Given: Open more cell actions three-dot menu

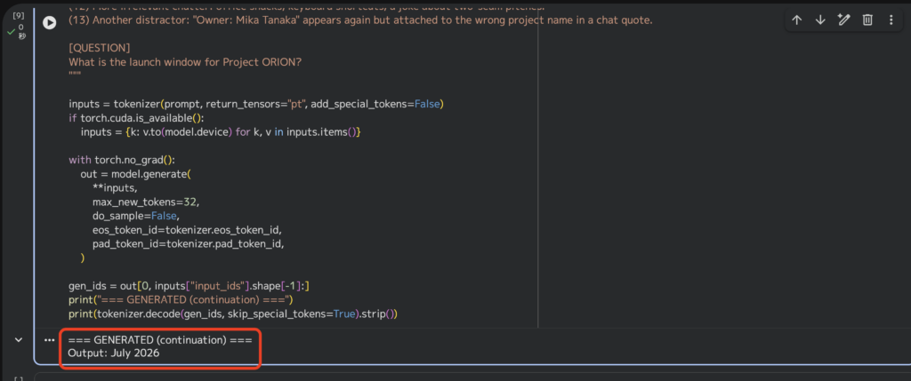Looking at the screenshot, I should [891, 20].
